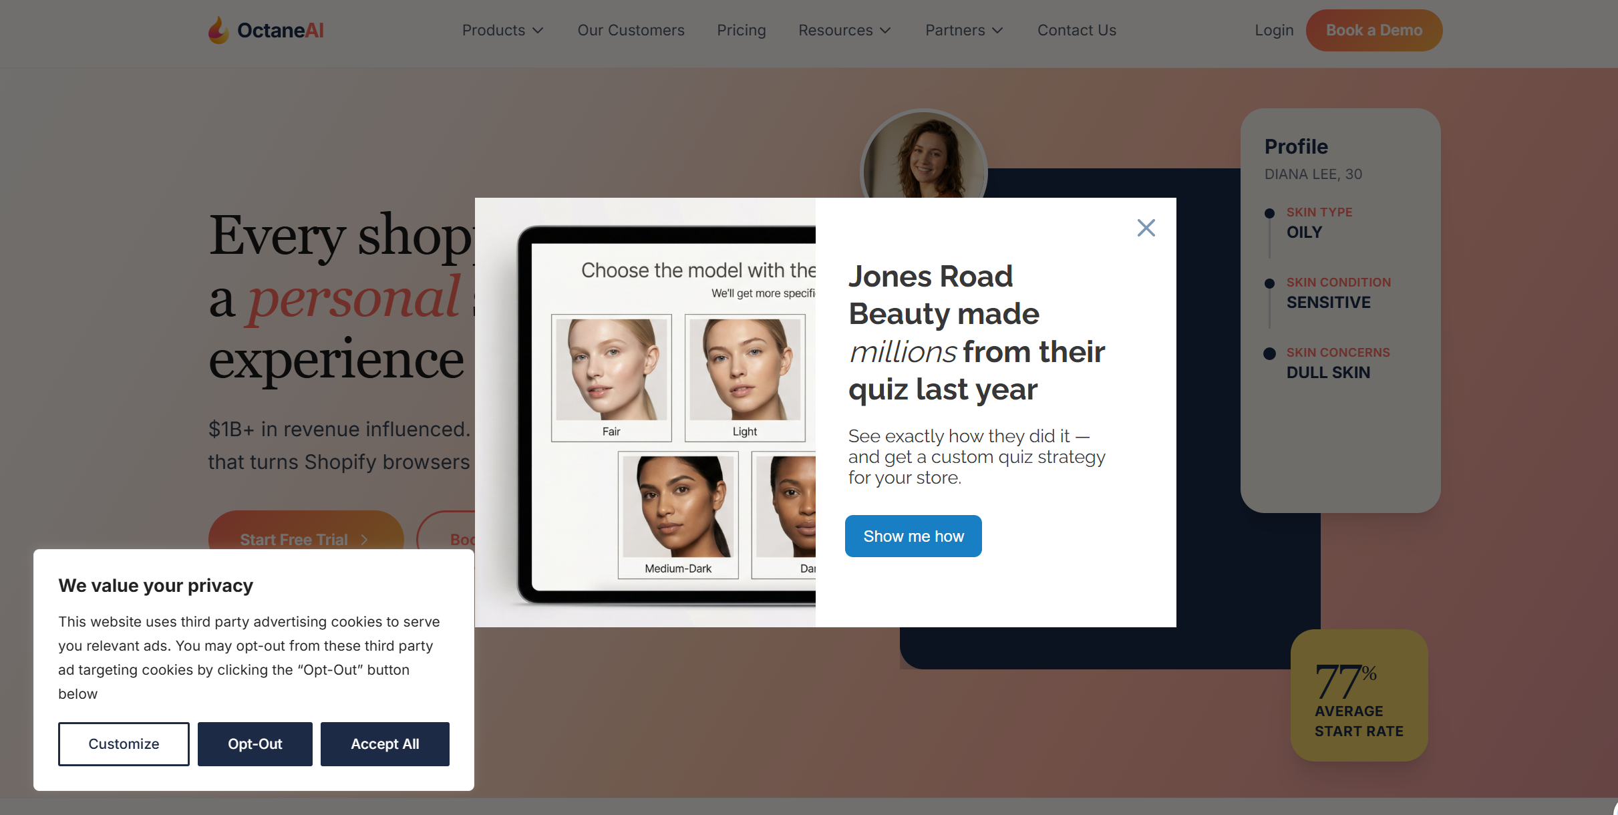This screenshot has width=1618, height=815.
Task: Click Opt-Out in the privacy banner
Action: point(255,744)
